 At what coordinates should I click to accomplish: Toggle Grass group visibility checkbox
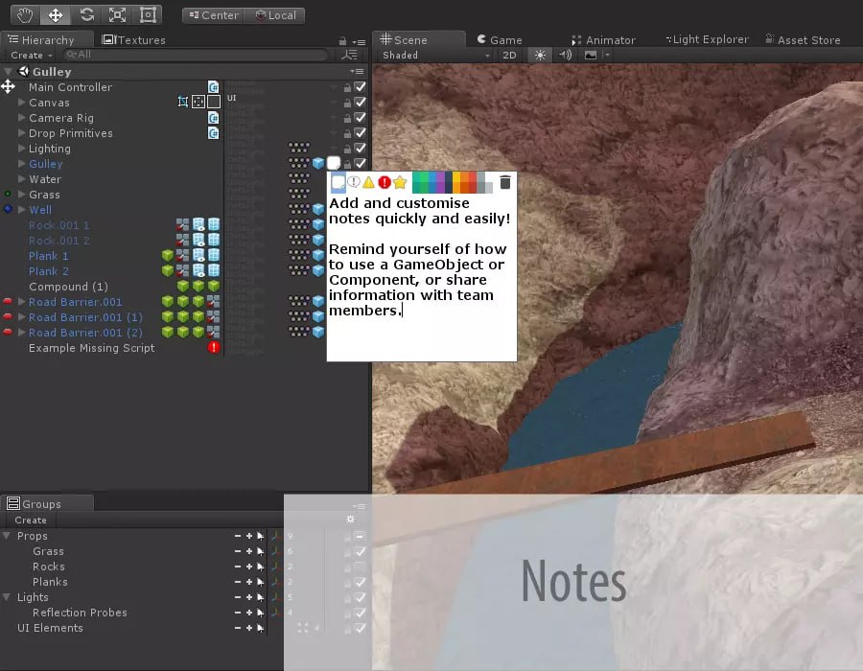(361, 551)
